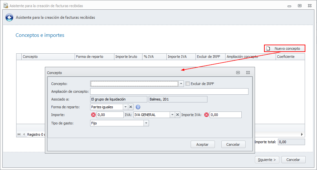This screenshot has height=170, width=317.
Task: Click the Excluir de IRPF column header
Action: click(210, 57)
